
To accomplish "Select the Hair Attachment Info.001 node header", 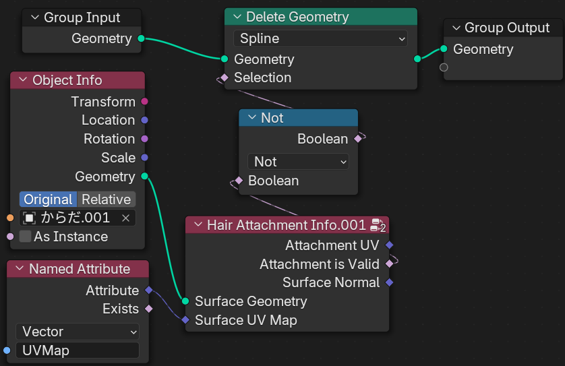I will click(x=286, y=225).
